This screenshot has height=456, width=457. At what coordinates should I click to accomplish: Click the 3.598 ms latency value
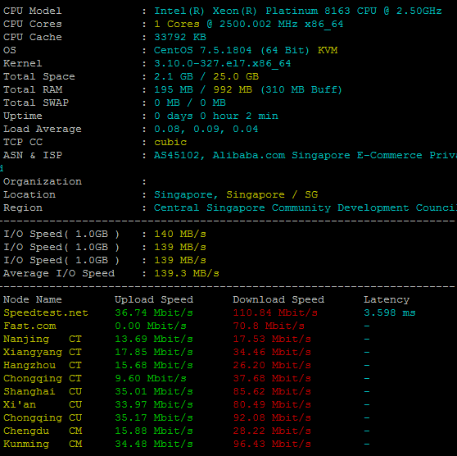390,312
